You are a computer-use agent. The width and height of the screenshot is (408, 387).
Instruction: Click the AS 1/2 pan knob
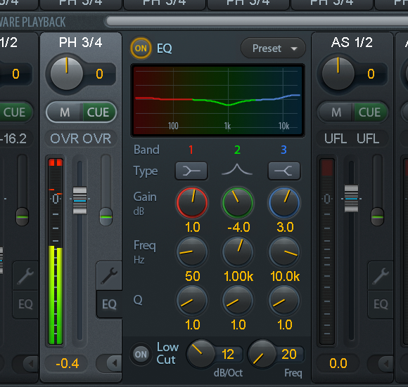338,74
